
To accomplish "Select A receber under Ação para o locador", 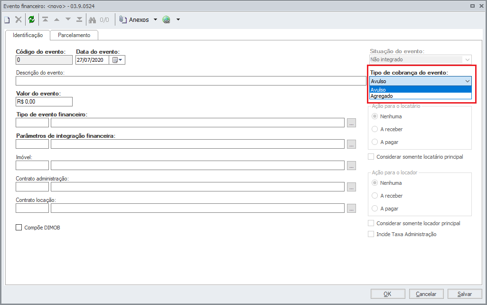I will click(375, 196).
